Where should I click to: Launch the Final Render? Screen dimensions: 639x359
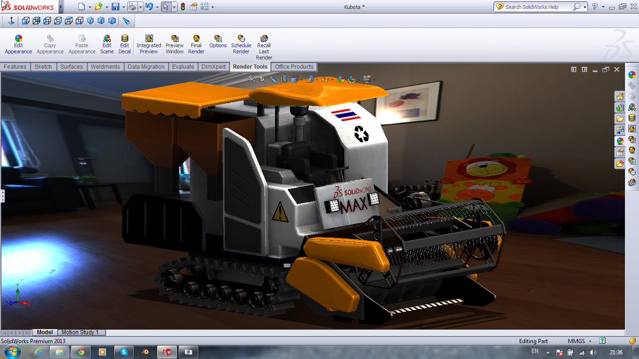point(196,44)
